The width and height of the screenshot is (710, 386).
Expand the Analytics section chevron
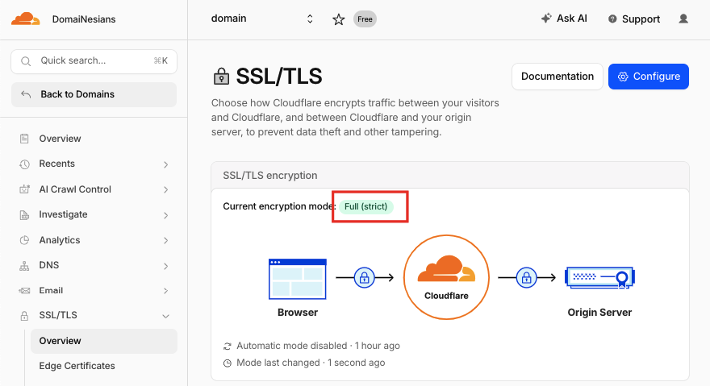[x=165, y=241]
